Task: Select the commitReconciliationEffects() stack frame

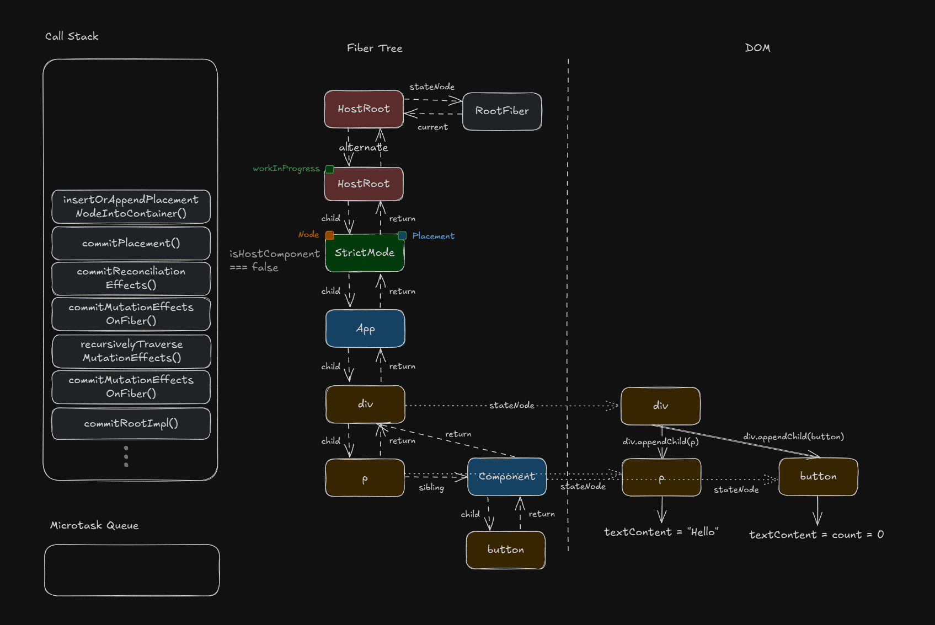Action: click(131, 278)
